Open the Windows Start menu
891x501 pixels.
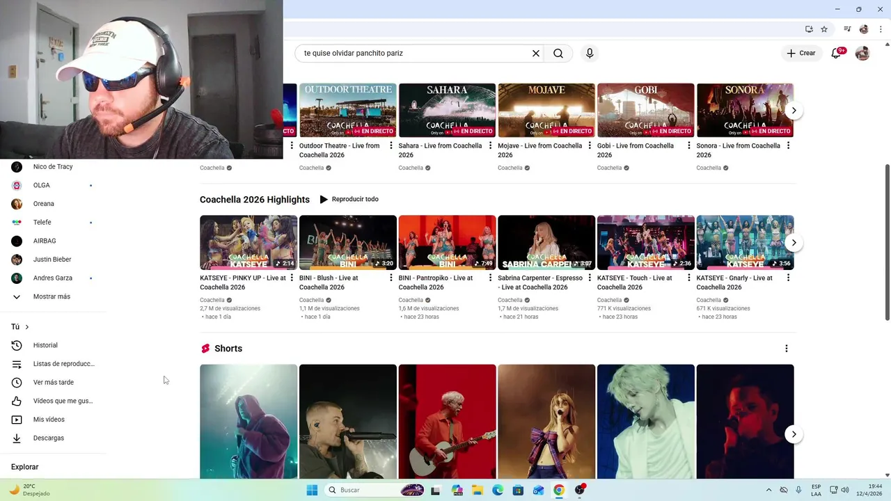click(x=312, y=490)
